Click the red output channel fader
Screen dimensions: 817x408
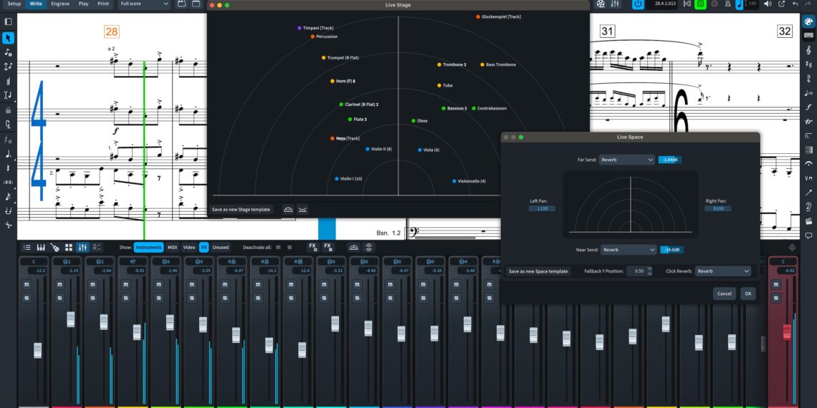[x=786, y=331]
